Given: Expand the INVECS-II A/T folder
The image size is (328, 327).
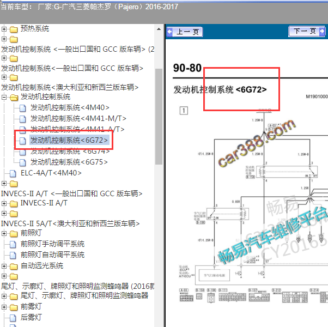Looking at the screenshot, I should click(x=4, y=203).
